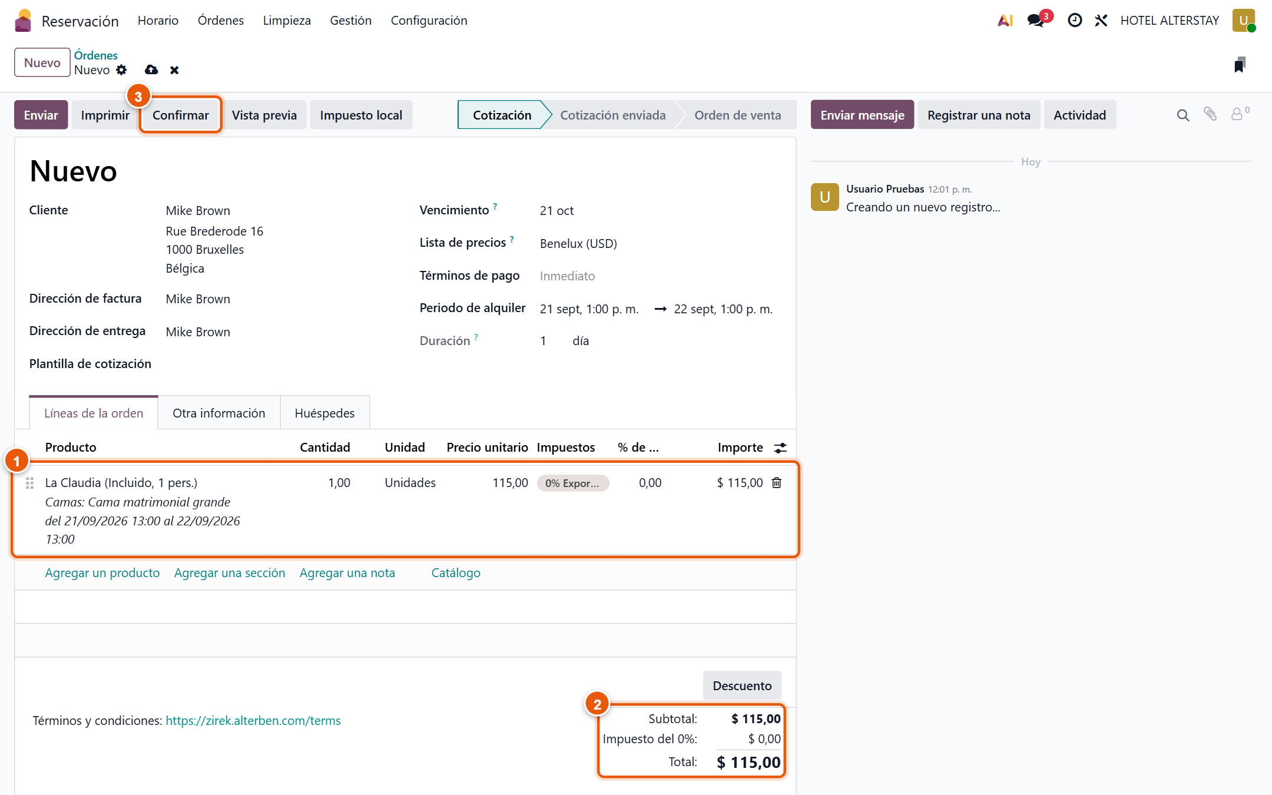Switch to Huéspedes tab

pyautogui.click(x=324, y=413)
